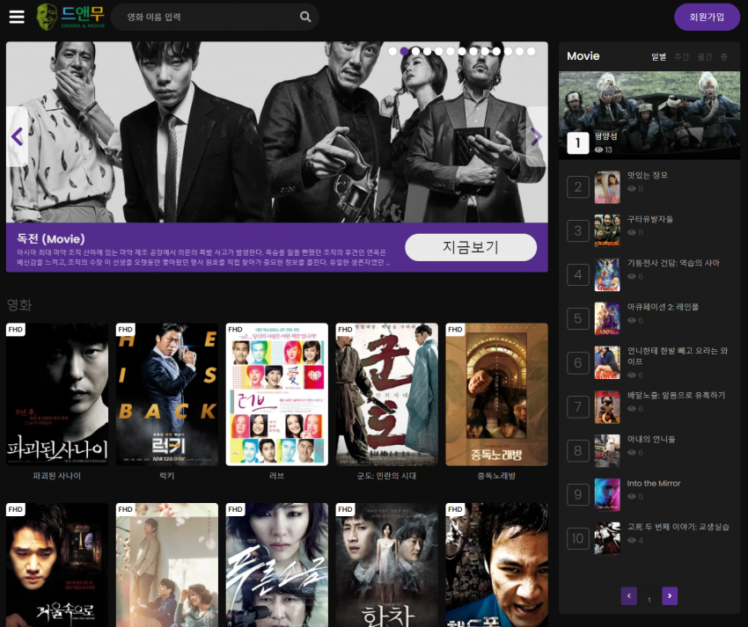Open the 중독노래방 movie poster
748x627 pixels.
496,394
